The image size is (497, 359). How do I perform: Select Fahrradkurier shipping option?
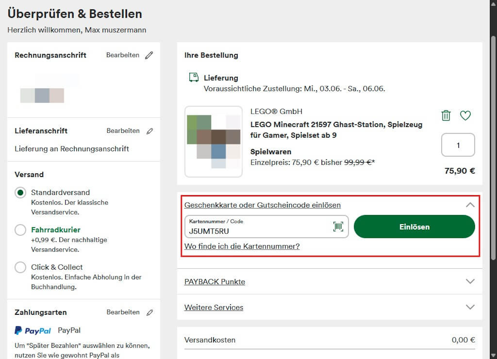pos(20,230)
